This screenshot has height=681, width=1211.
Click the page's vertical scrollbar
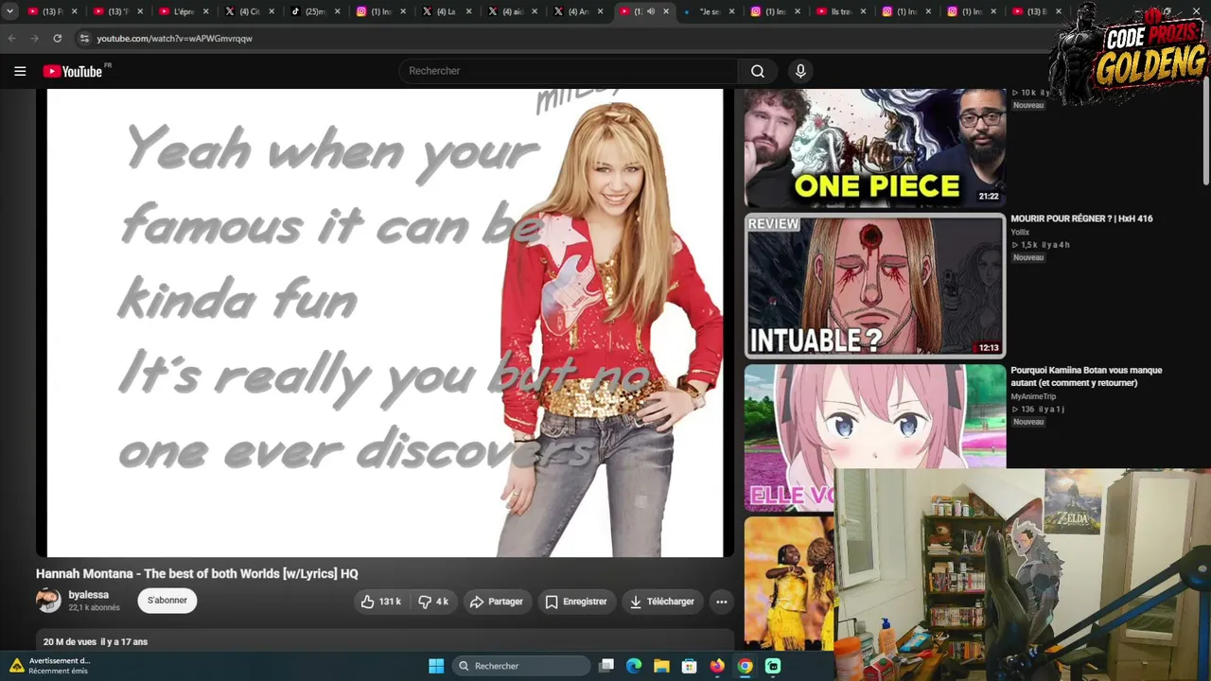[1206, 132]
